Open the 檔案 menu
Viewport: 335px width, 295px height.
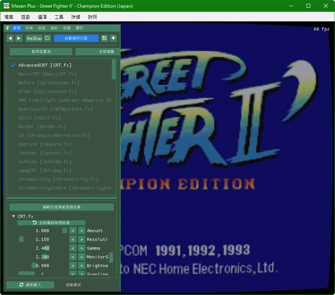coord(9,17)
